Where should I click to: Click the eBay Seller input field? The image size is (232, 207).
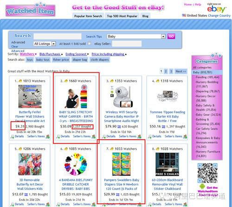pos(127,44)
